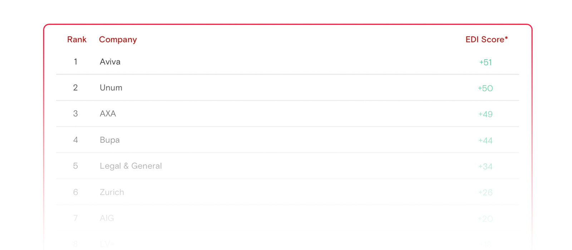The image size is (572, 250).
Task: Click the Rank column header
Action: pos(77,40)
